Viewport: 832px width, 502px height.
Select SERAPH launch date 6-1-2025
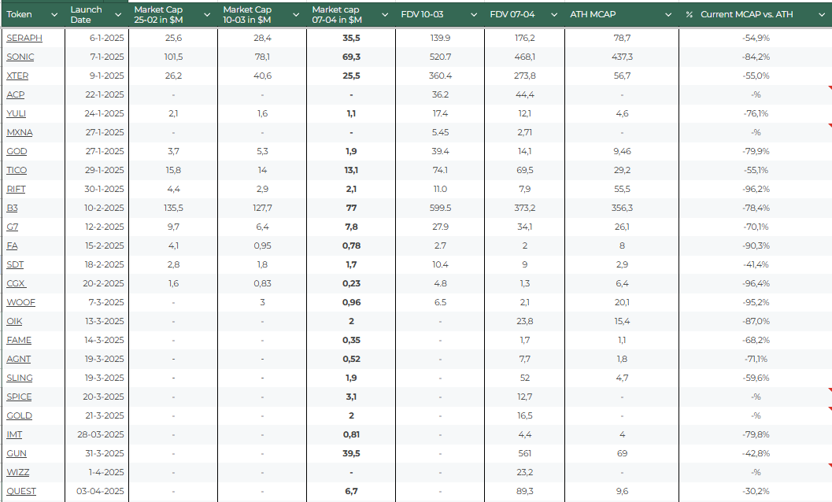pos(97,39)
